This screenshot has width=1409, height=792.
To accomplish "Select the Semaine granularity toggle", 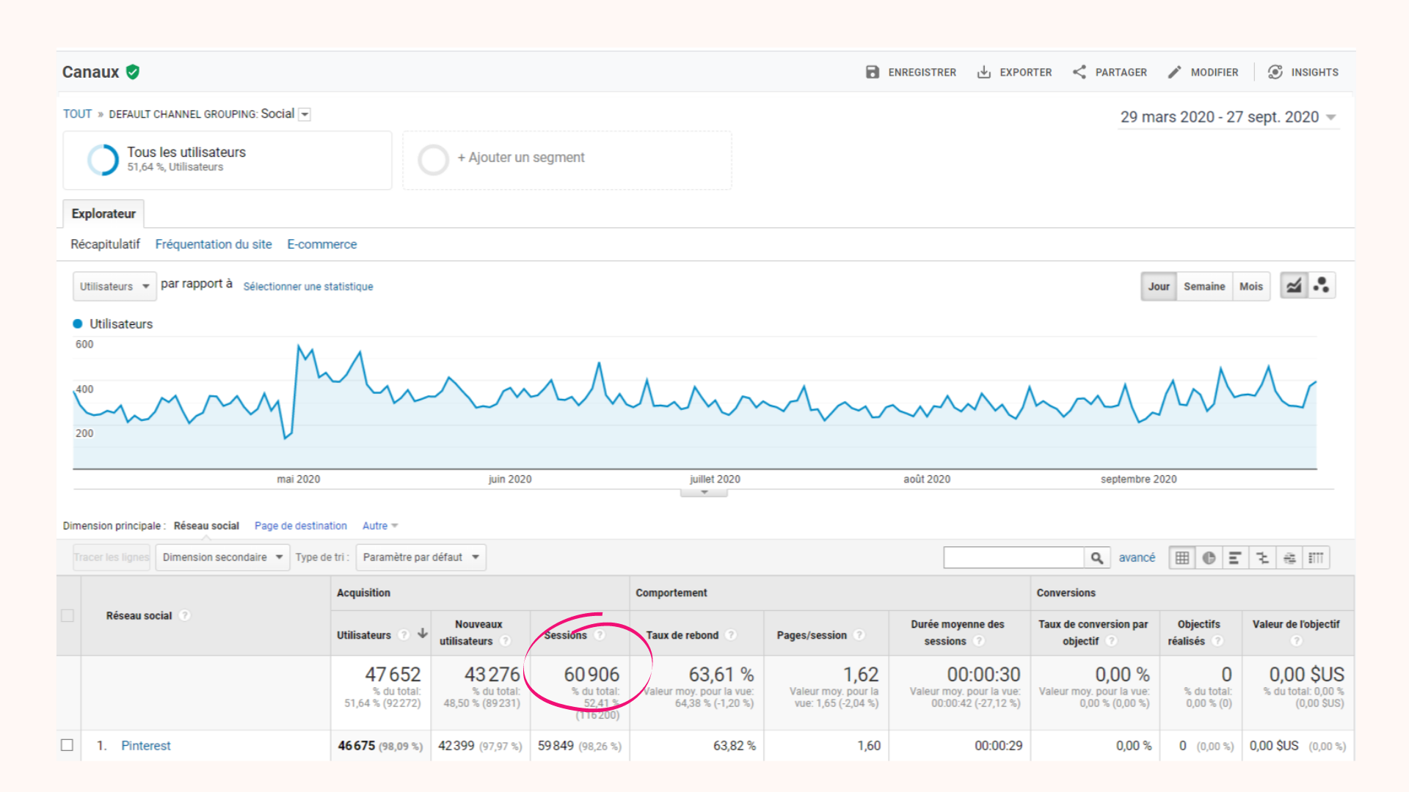I will (1204, 287).
